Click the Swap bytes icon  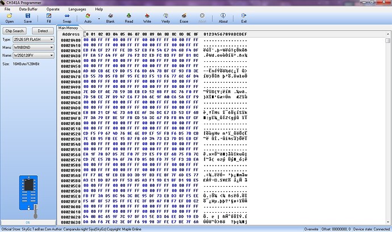click(x=67, y=17)
